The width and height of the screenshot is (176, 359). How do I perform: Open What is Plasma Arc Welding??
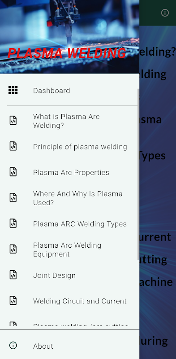69,121
